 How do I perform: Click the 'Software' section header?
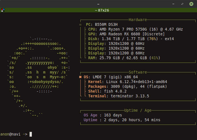coord(138,72)
